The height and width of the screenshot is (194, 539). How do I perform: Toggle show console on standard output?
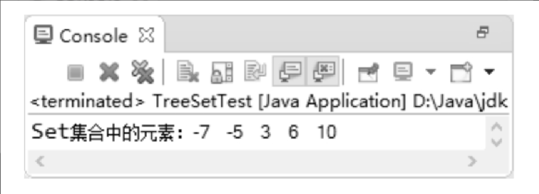pyautogui.click(x=290, y=72)
